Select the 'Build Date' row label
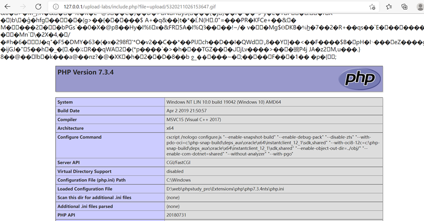Screen dimensions: 424x221 pos(69,111)
